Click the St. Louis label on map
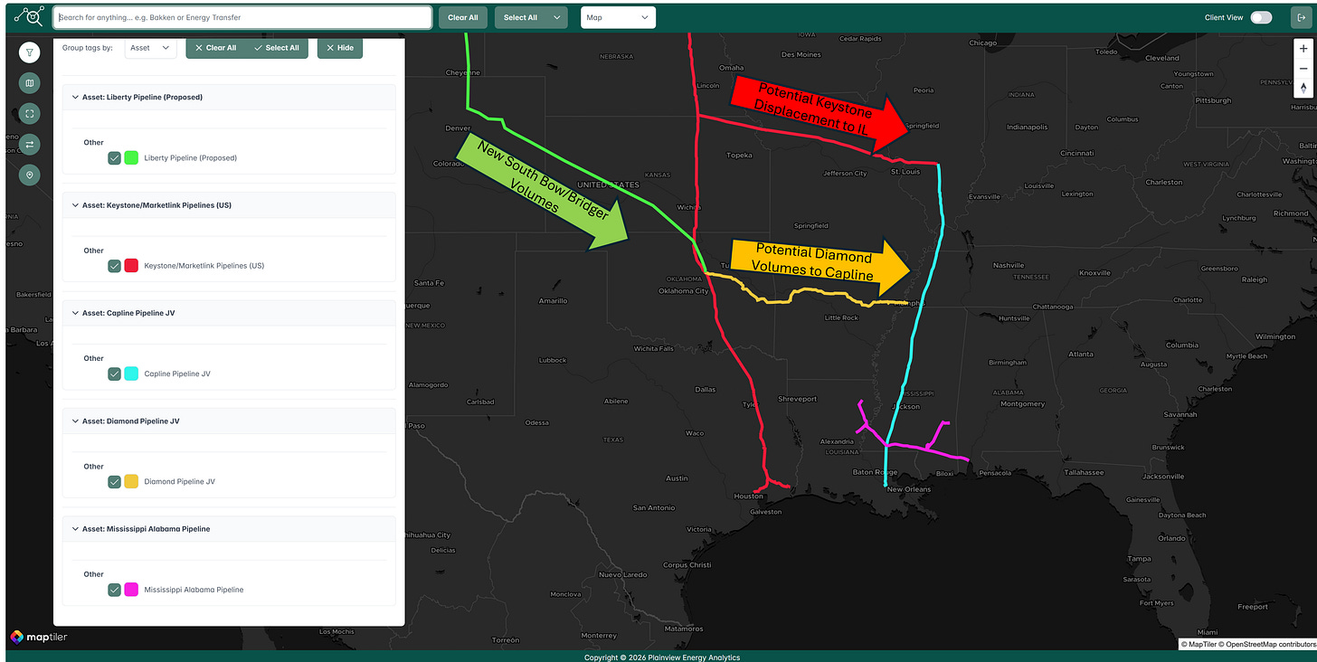This screenshot has height=662, width=1317. (x=905, y=171)
